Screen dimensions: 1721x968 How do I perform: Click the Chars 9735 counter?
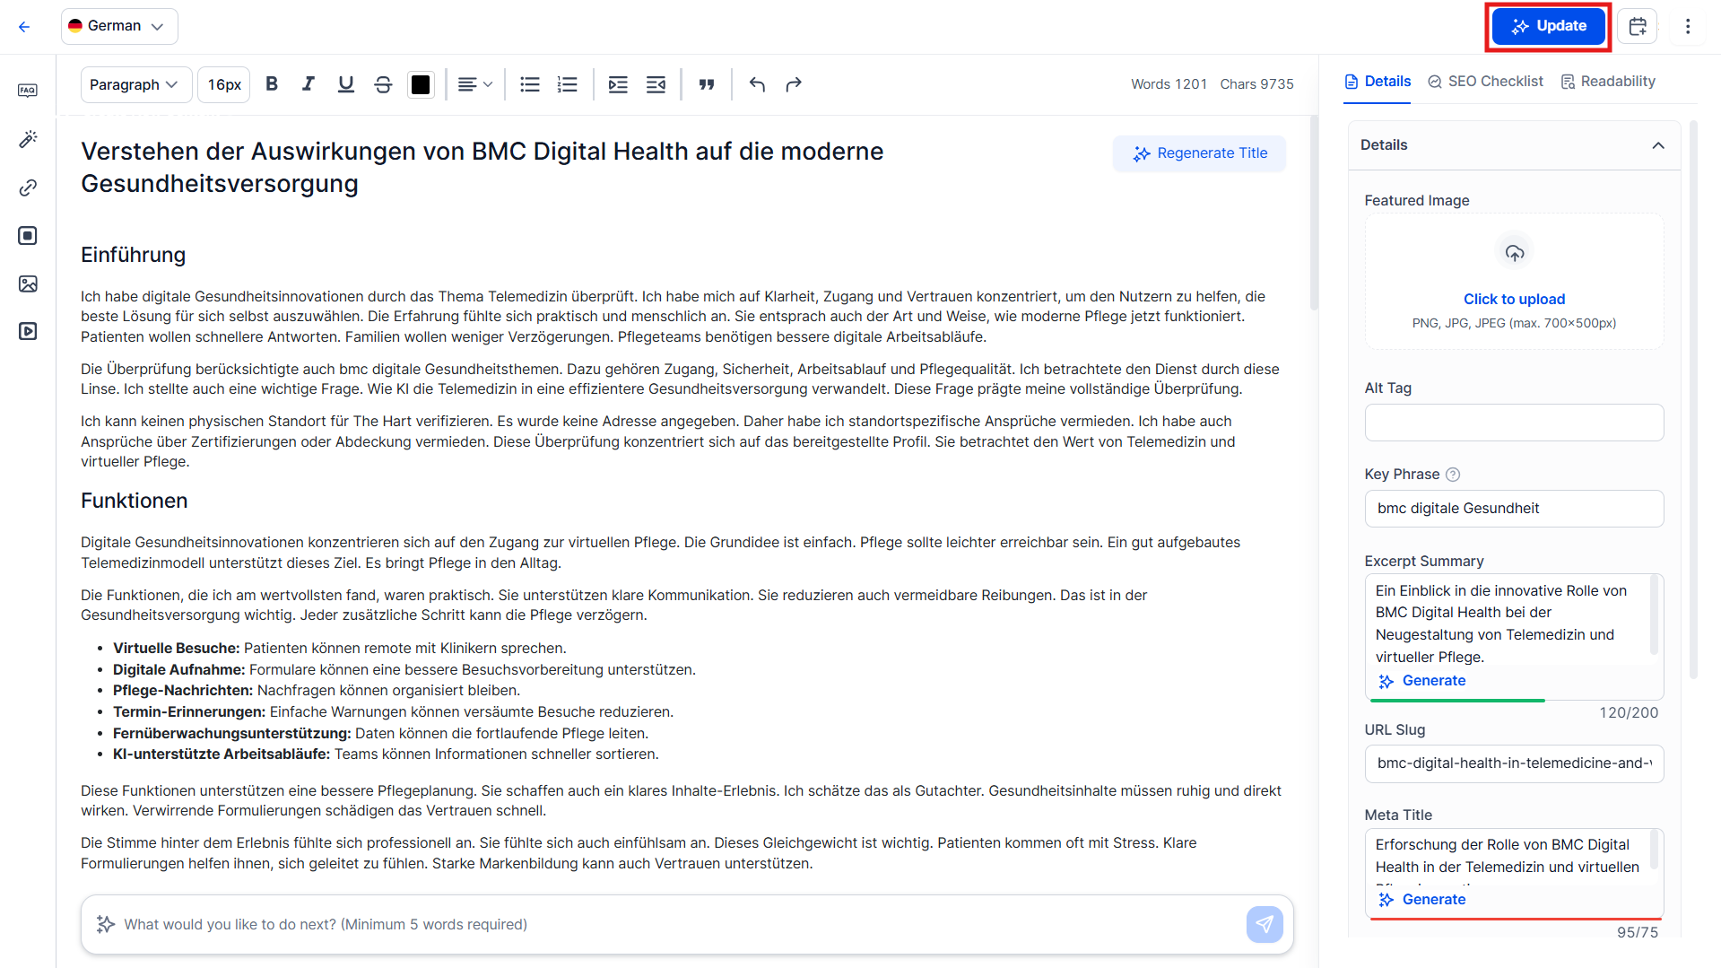point(1256,84)
